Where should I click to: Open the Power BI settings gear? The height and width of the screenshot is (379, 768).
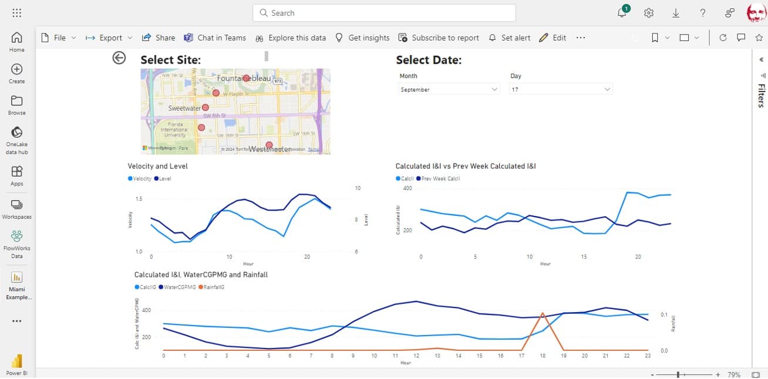[x=648, y=12]
